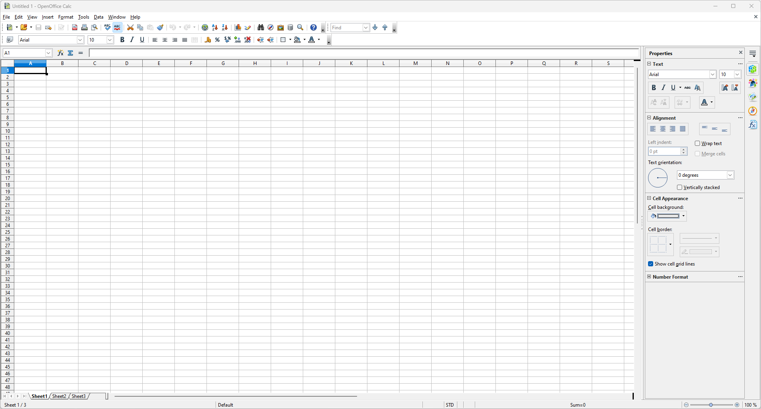
Task: Open Find & Replace with binoculars icon
Action: [x=260, y=27]
